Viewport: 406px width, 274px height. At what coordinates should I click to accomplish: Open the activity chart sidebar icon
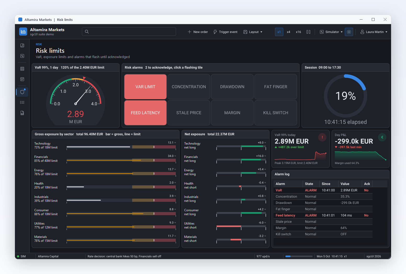(22, 56)
